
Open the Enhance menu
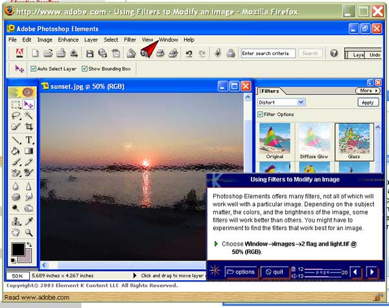click(x=68, y=40)
